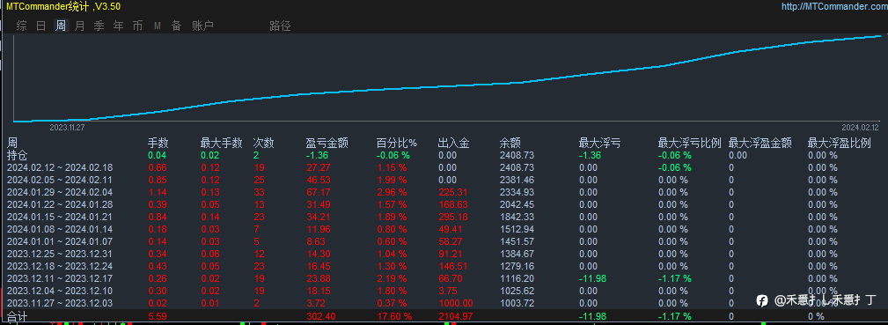The height and width of the screenshot is (325, 888).
Task: Click the 最大浮亏 column header
Action: click(x=599, y=143)
